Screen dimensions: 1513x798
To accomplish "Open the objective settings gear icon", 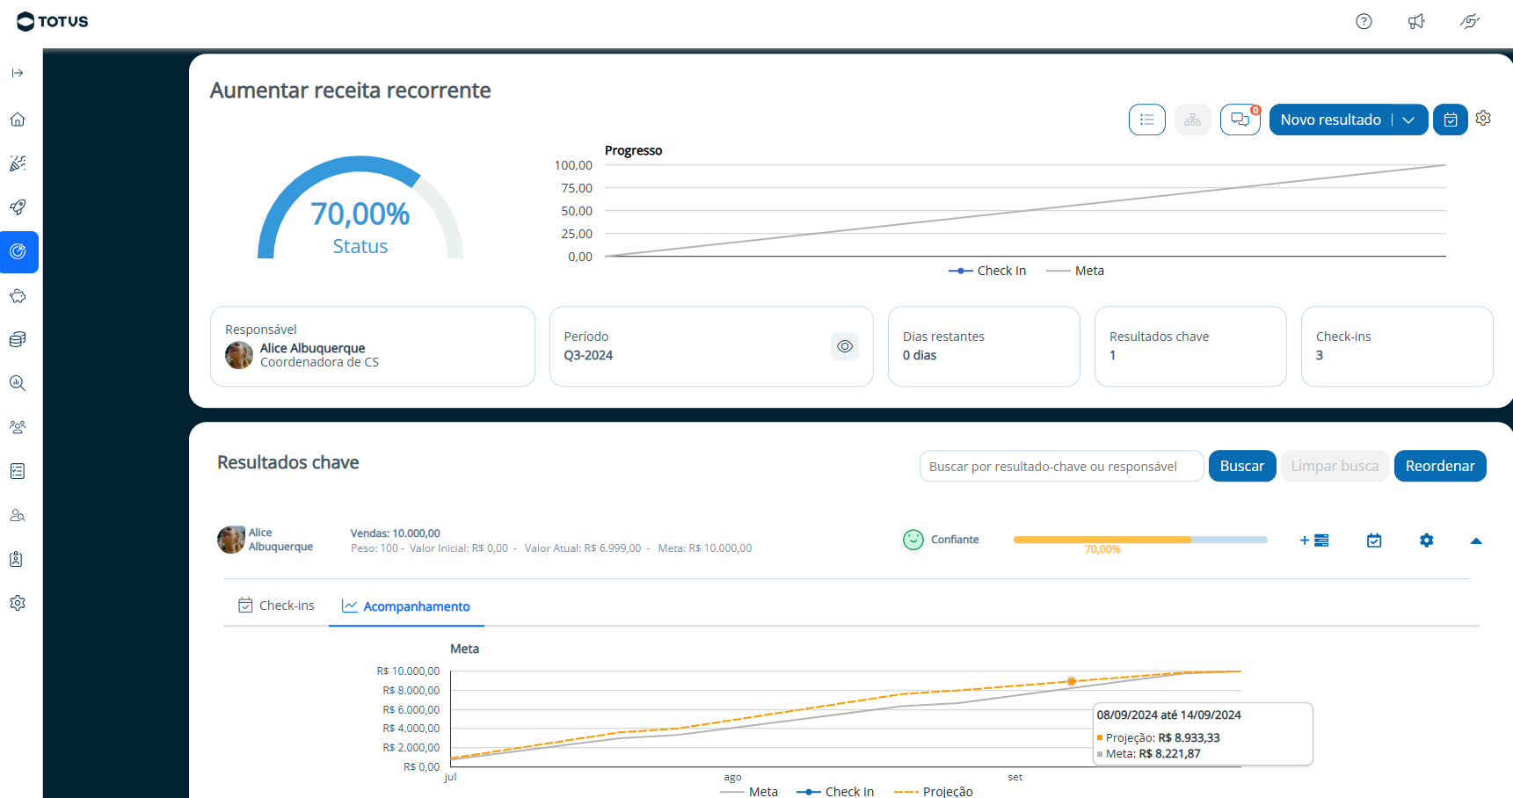I will (1483, 119).
